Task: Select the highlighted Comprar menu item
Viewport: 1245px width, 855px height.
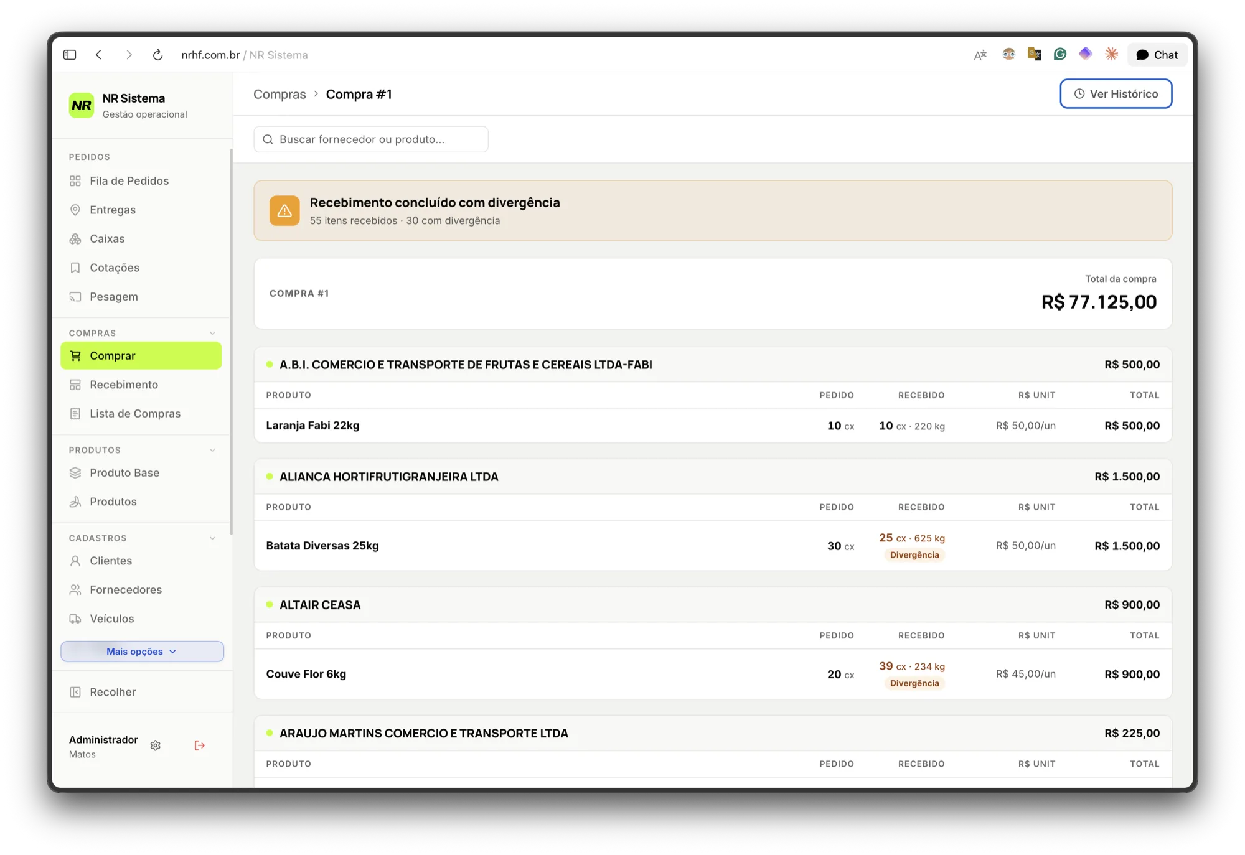Action: [141, 356]
